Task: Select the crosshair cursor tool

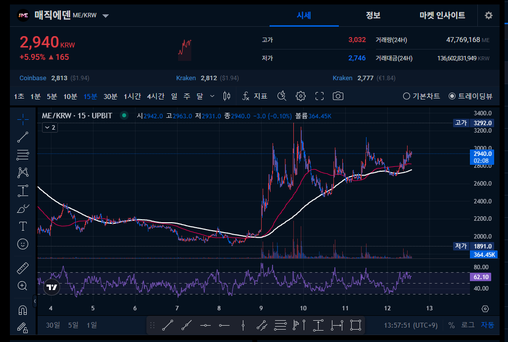Action: coord(23,120)
